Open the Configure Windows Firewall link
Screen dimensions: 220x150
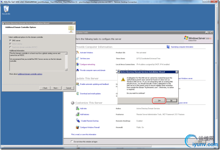coord(90,127)
